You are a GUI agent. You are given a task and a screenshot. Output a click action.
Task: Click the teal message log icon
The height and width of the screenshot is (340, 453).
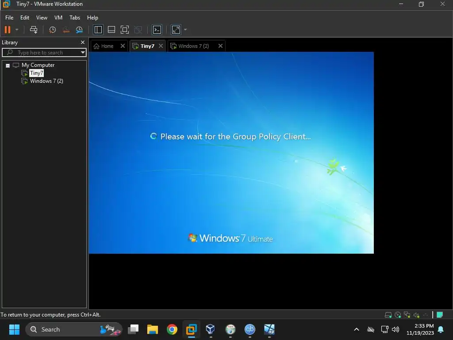[x=440, y=315]
